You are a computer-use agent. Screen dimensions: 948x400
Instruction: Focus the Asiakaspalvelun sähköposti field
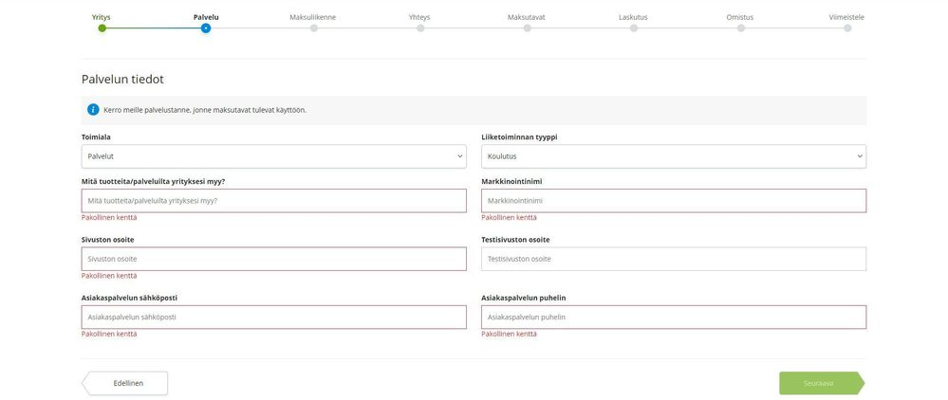(273, 317)
